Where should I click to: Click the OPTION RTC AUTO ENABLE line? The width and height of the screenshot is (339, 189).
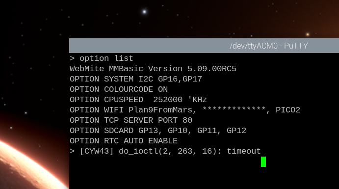coord(124,141)
